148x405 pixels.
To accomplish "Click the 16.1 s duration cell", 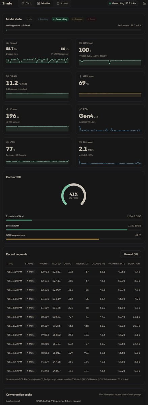I will tap(137, 317).
